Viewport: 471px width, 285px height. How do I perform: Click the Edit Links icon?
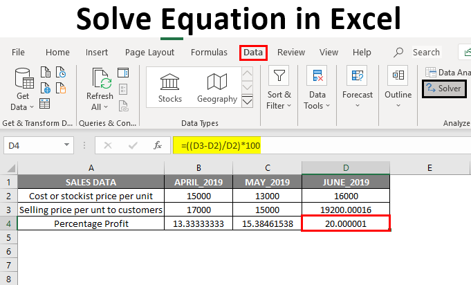click(124, 106)
